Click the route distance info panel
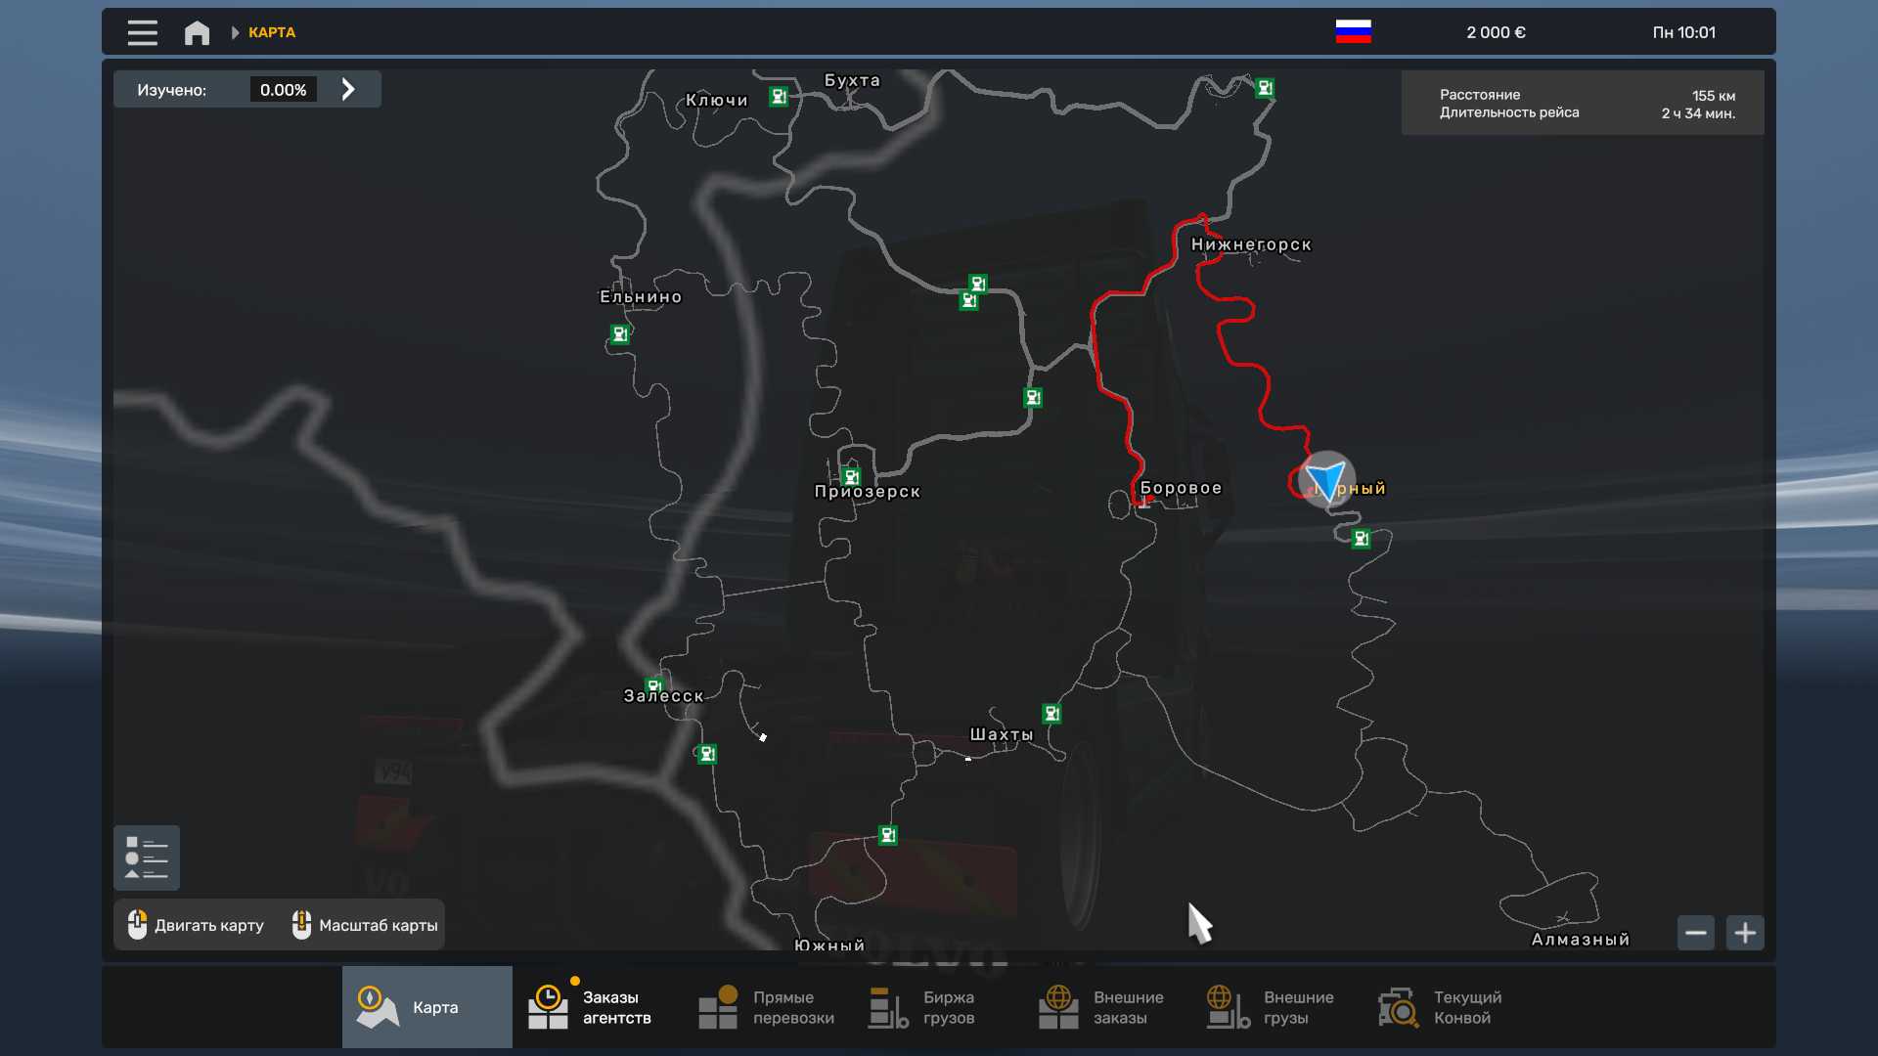Image resolution: width=1878 pixels, height=1056 pixels. (1583, 104)
